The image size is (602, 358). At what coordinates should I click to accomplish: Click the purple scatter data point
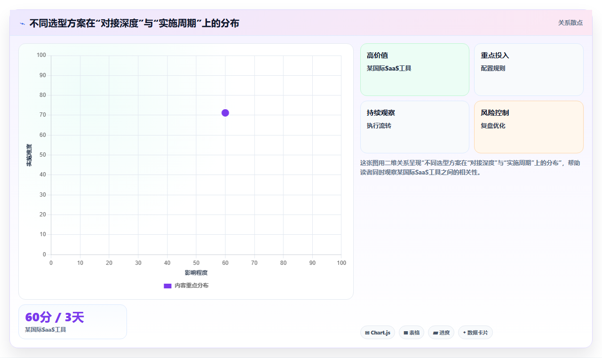[x=225, y=113]
